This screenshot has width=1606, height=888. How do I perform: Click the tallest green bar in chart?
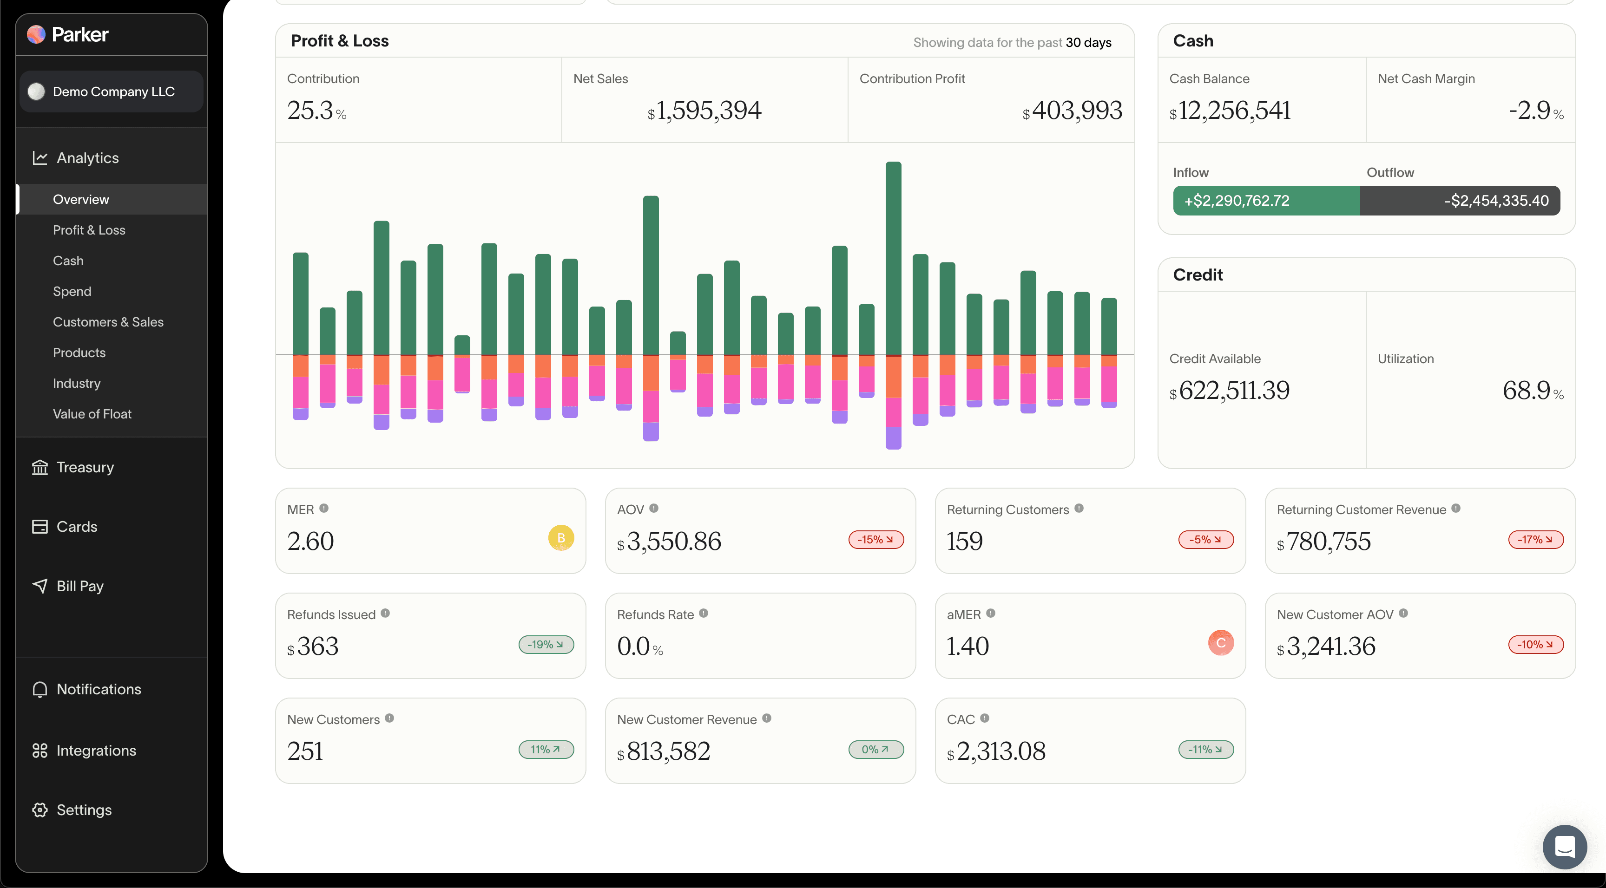893,259
